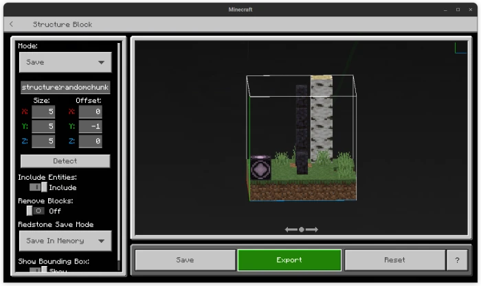Expand the Save In Memory arrow

coord(101,241)
